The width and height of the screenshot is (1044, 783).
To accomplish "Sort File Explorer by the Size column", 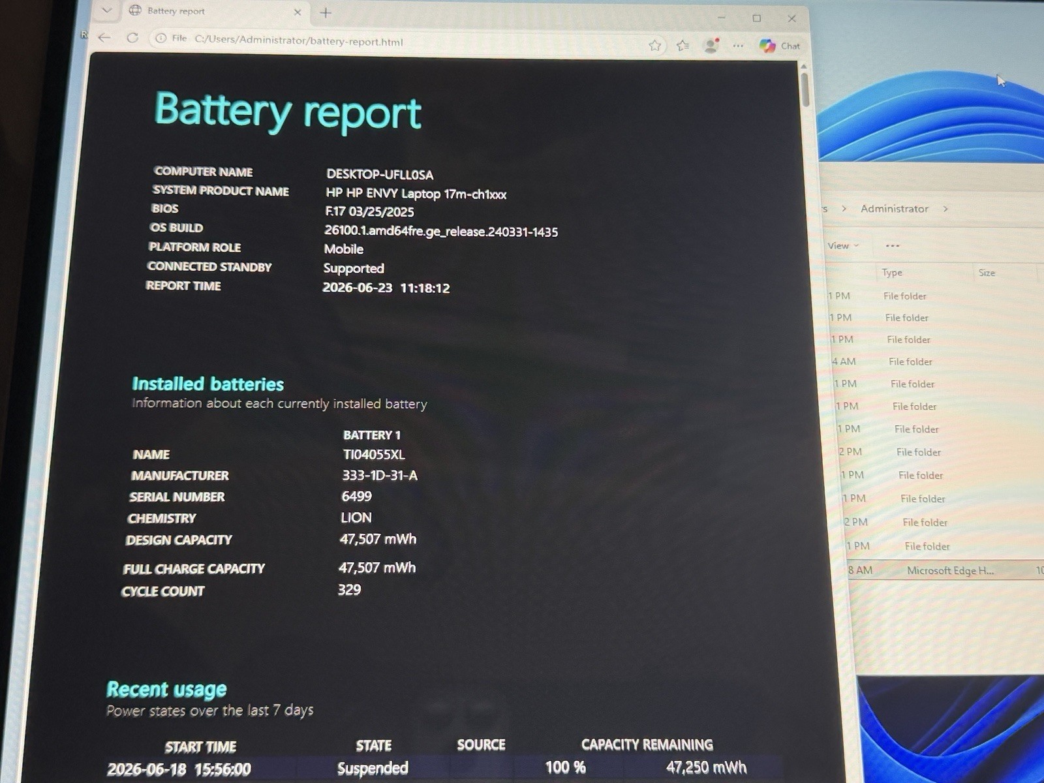I will click(987, 273).
